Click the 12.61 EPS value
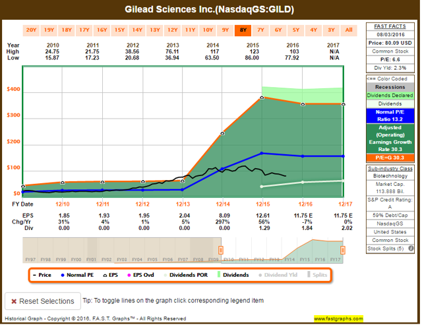 point(262,216)
